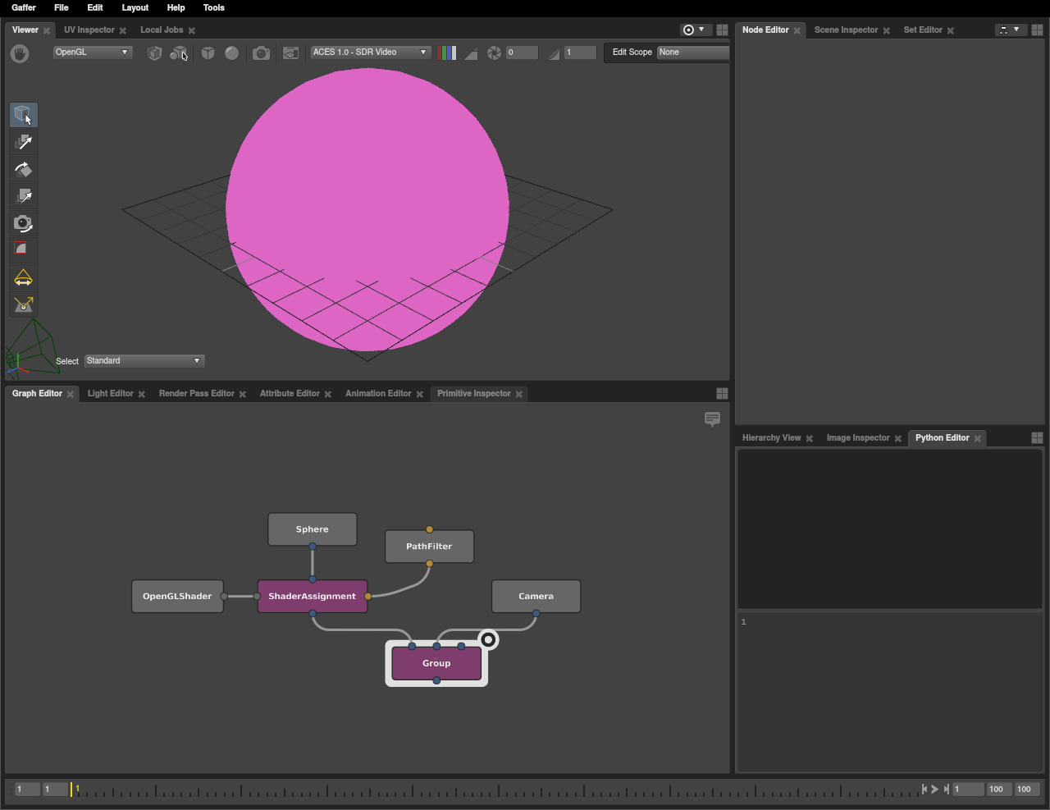Click the gamma wedge icon beside field 1
1050x810 pixels.
(554, 53)
